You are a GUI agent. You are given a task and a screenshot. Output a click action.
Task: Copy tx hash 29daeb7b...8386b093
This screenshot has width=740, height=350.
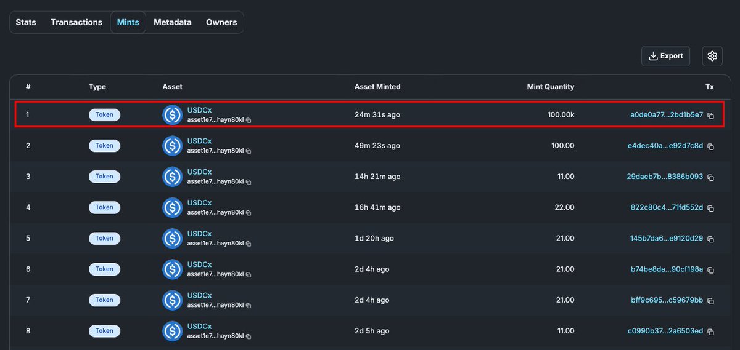pos(710,177)
